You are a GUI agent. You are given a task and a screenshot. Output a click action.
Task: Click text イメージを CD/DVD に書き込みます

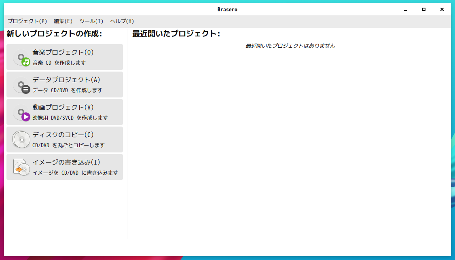click(x=75, y=173)
